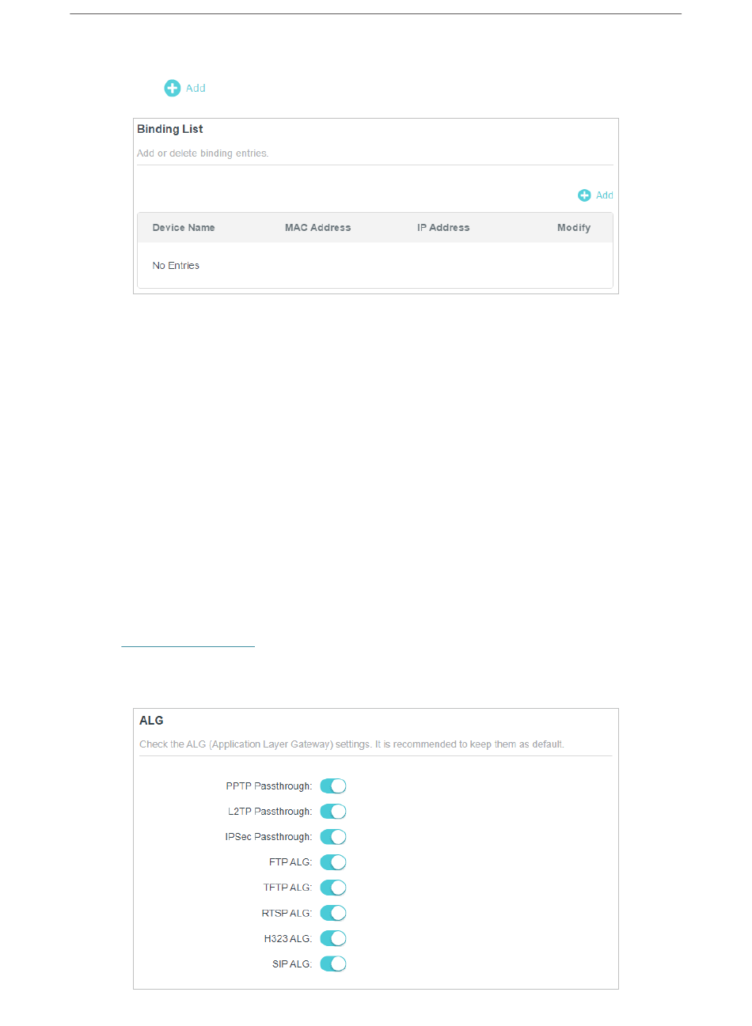This screenshot has height=1026, width=752.
Task: Click the TFTP ALG label
Action: [x=287, y=888]
